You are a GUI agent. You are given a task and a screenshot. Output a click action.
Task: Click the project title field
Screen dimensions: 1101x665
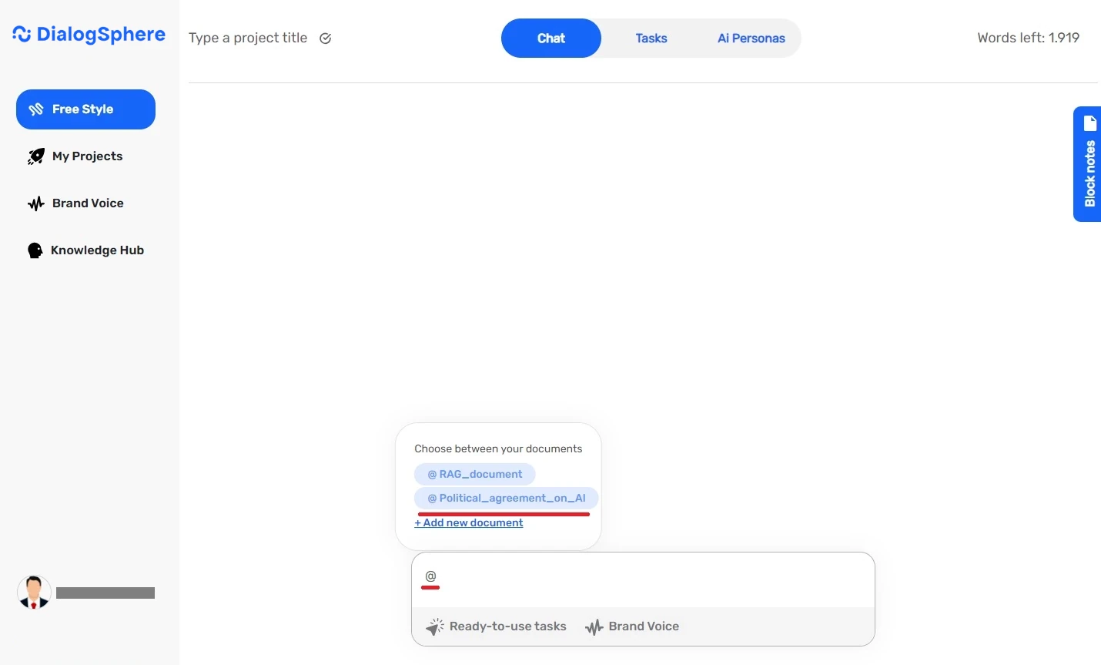point(248,39)
